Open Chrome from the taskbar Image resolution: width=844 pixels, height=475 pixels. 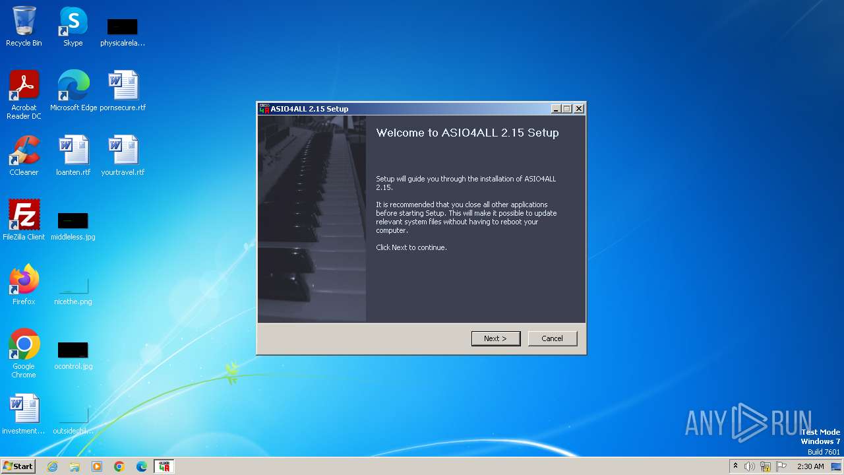(119, 466)
